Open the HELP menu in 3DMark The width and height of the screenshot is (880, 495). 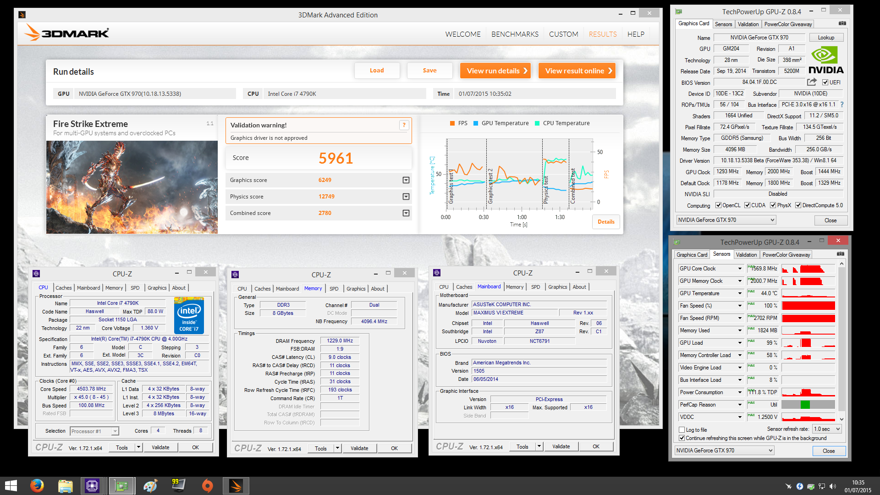(x=636, y=34)
